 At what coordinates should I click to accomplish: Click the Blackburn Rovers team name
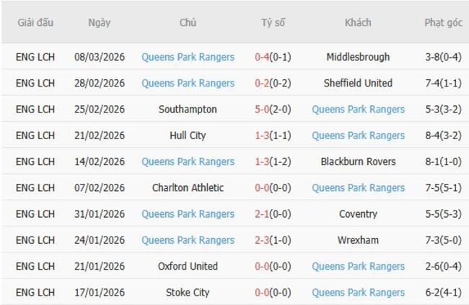pos(358,162)
